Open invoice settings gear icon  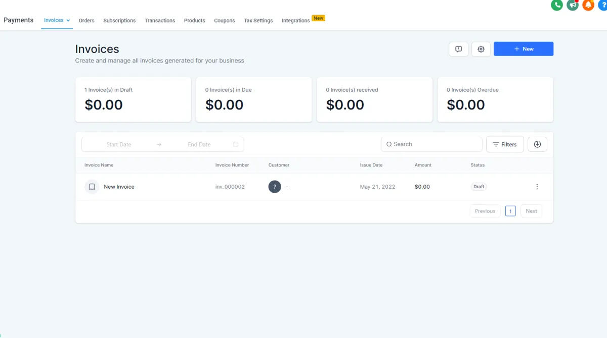pos(481,49)
